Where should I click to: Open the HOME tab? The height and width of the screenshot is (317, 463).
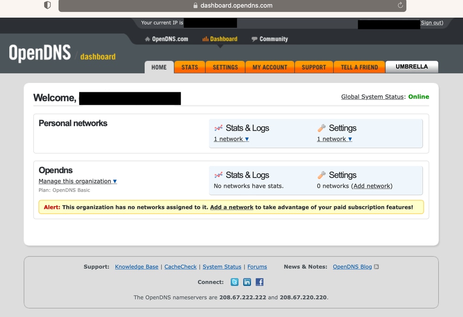click(159, 67)
